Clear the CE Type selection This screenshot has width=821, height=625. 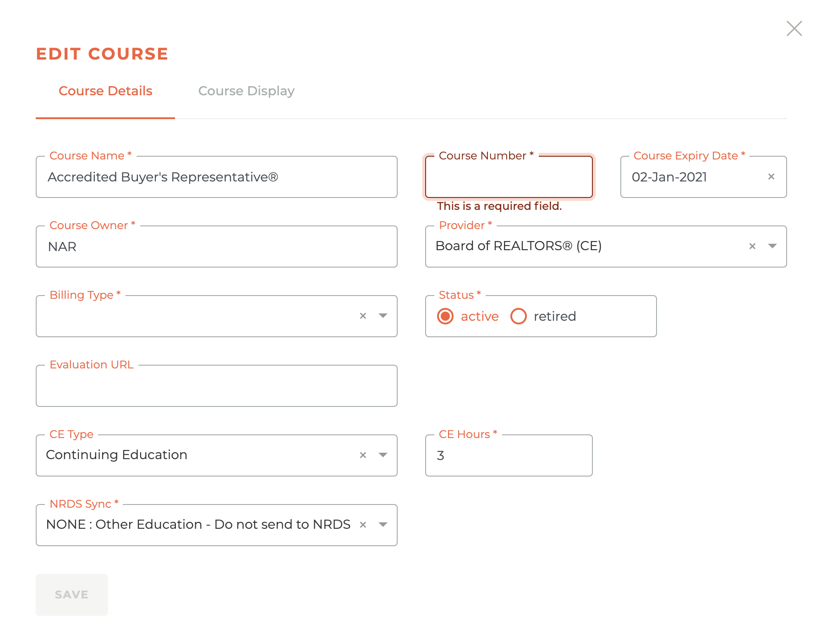pos(363,455)
